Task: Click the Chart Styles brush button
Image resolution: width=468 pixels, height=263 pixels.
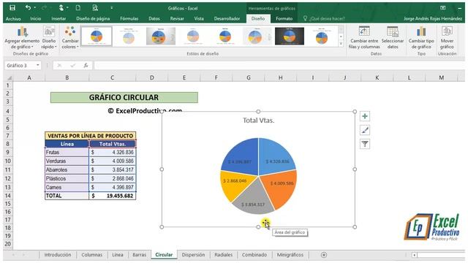Action: coord(365,130)
